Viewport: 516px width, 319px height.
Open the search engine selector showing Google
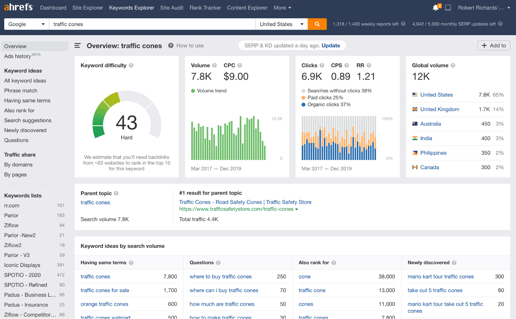(26, 24)
